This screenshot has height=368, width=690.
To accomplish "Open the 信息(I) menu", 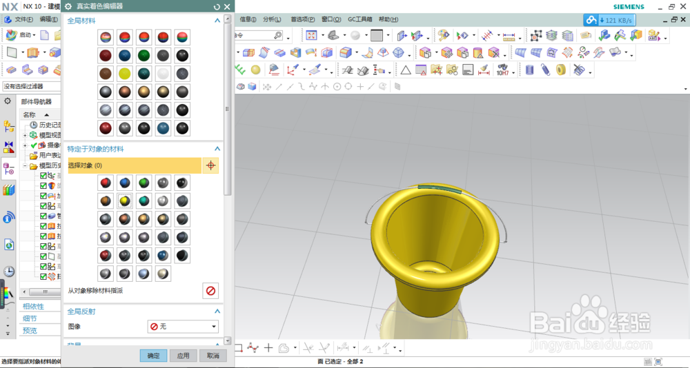I will coord(248,19).
